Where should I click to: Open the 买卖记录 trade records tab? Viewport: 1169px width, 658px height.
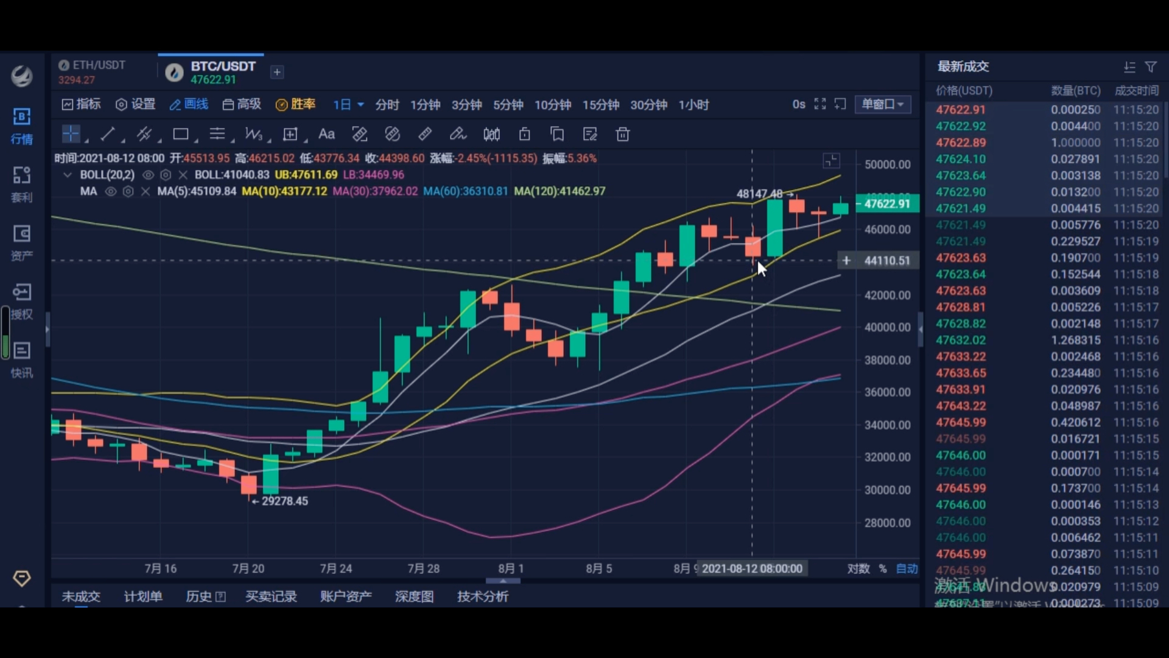271,596
